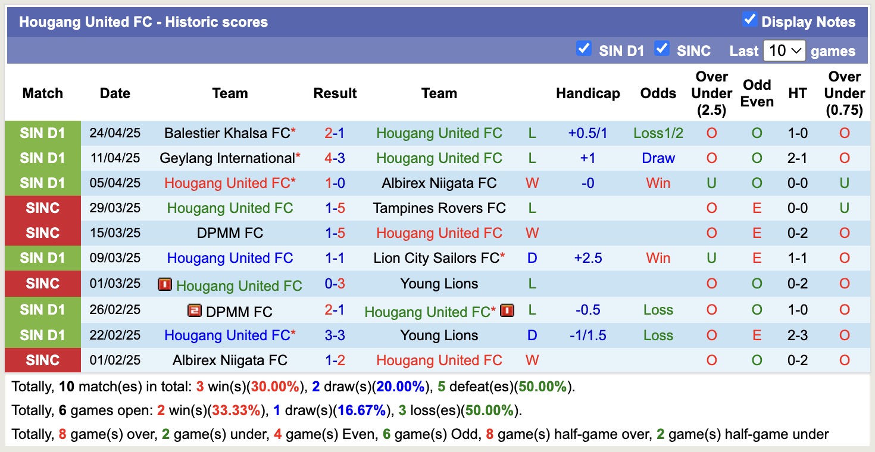Open the Last games count dropdown
This screenshot has height=452, width=875.
784,51
